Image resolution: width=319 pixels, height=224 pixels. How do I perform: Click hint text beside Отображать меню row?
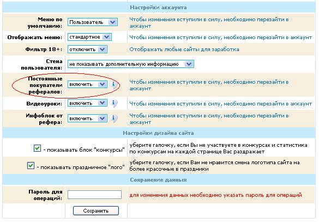point(220,38)
